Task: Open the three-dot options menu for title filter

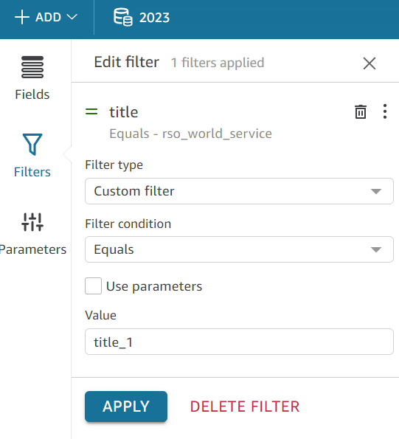Action: 385,111
